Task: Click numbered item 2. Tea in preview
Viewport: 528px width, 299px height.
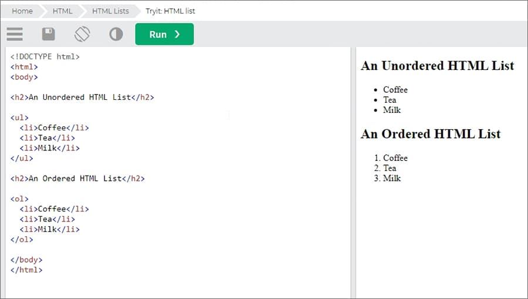Action: click(385, 168)
